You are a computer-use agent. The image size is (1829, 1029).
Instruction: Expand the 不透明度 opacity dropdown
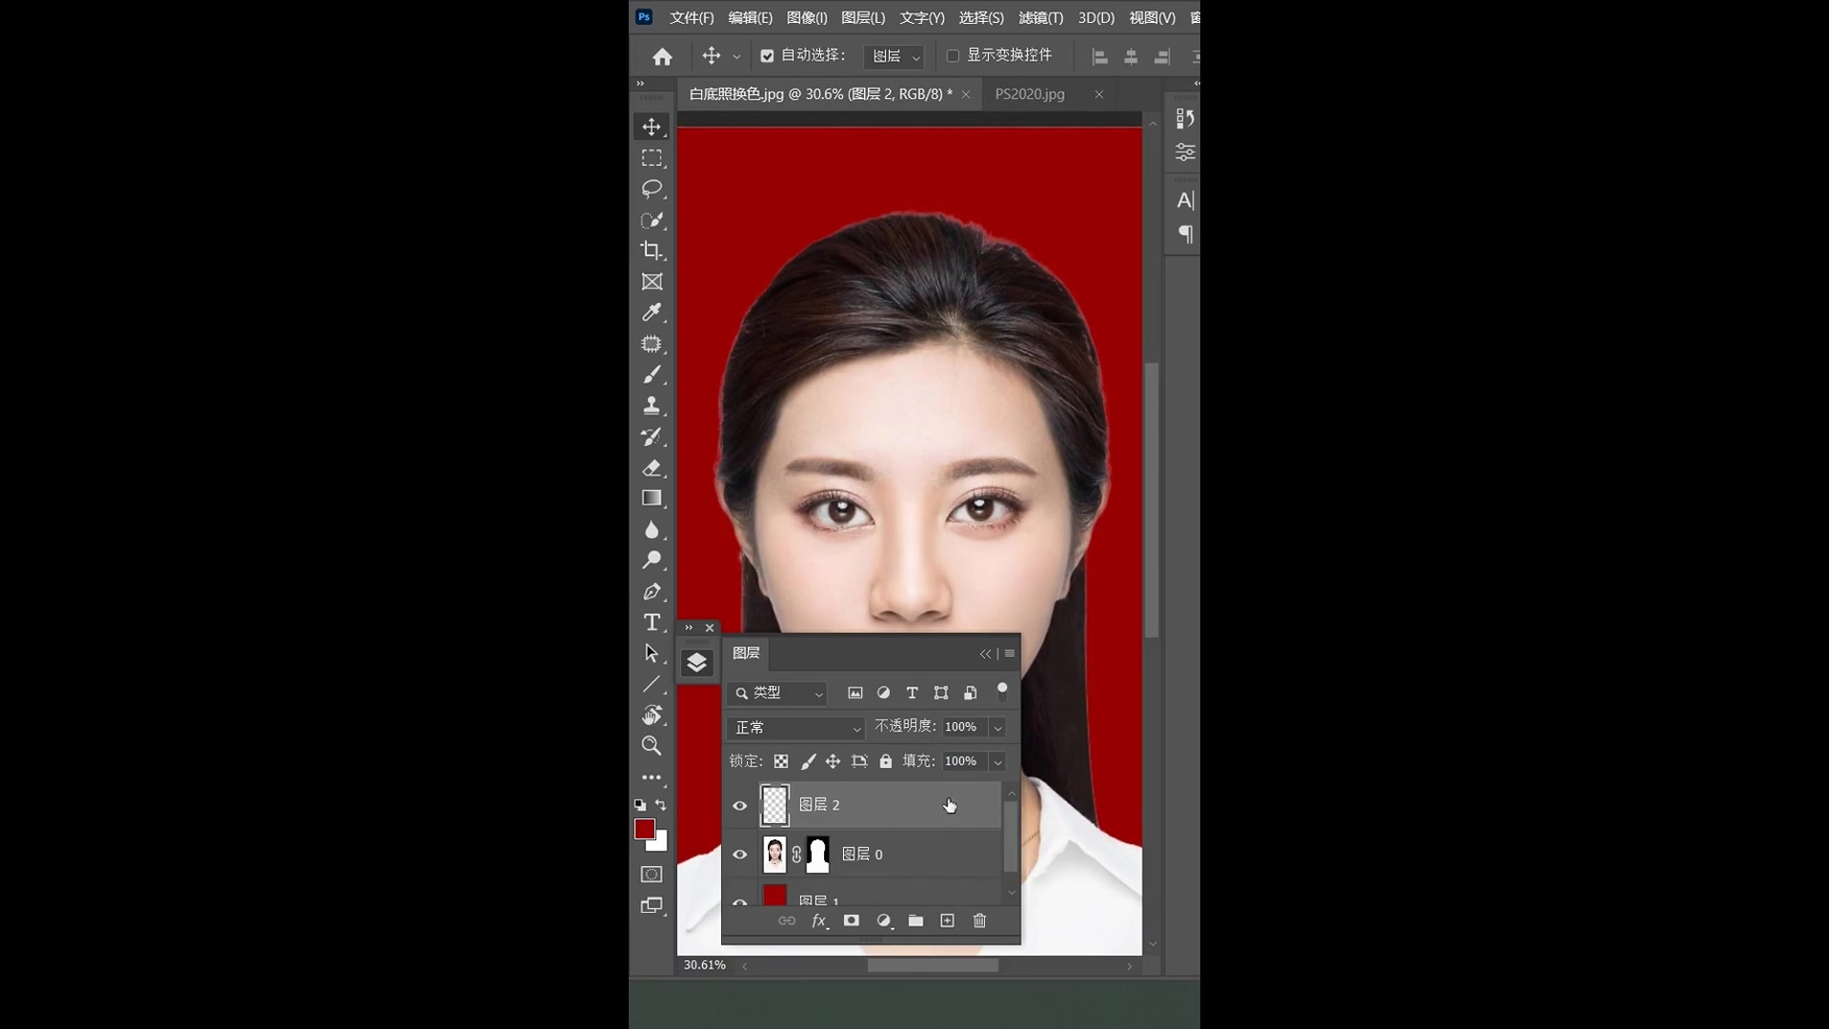[997, 726]
